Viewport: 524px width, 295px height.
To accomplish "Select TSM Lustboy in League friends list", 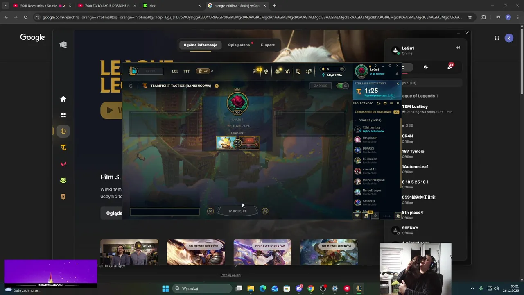I will pos(377,129).
